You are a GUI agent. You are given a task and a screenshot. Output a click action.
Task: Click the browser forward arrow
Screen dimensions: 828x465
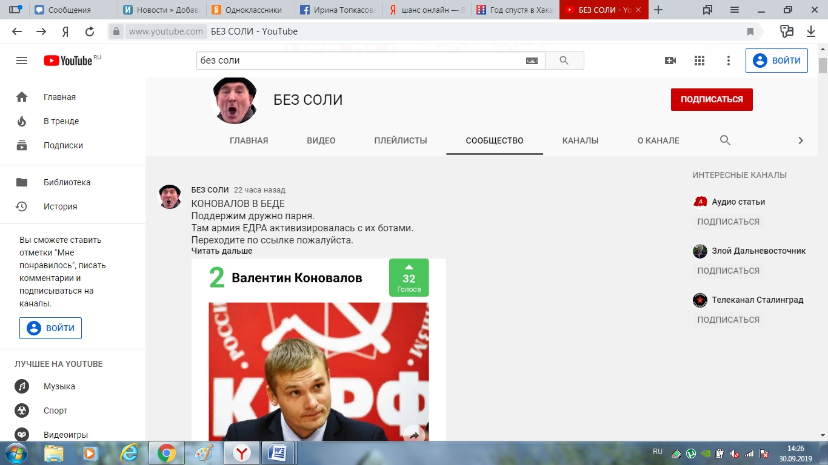[41, 31]
